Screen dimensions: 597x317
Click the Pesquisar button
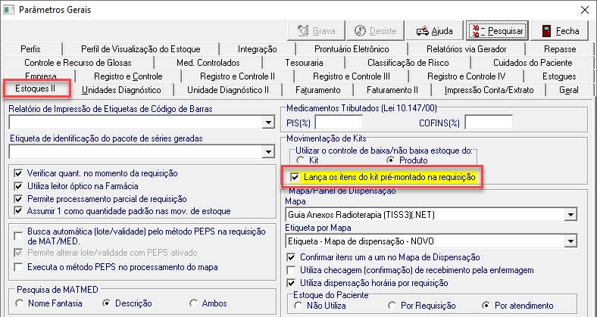pyautogui.click(x=497, y=31)
